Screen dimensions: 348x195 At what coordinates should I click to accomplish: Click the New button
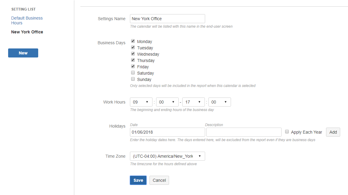pyautogui.click(x=23, y=53)
